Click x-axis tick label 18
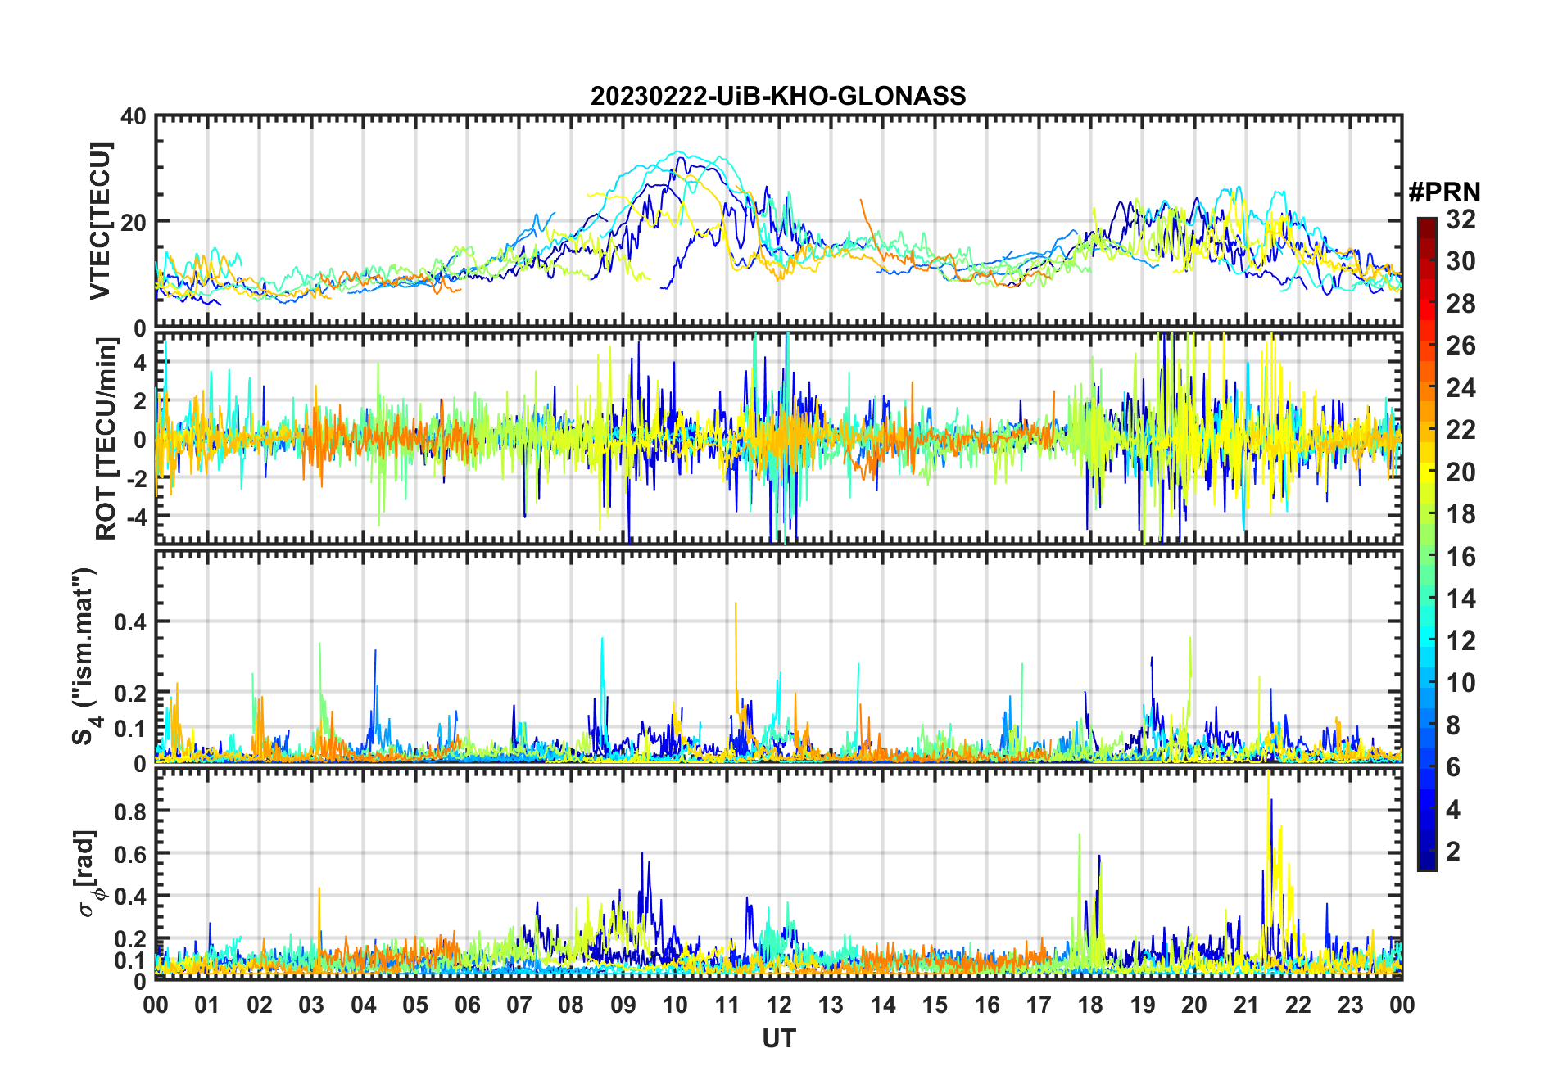The image size is (1558, 1089). [1090, 1005]
